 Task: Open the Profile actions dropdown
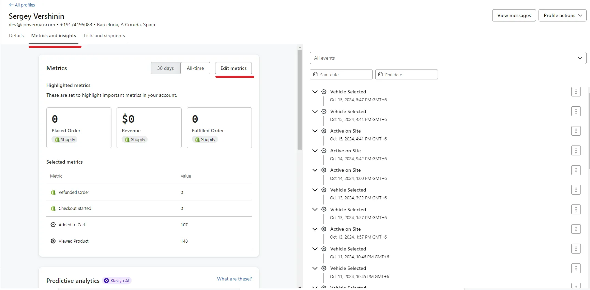[x=562, y=15]
